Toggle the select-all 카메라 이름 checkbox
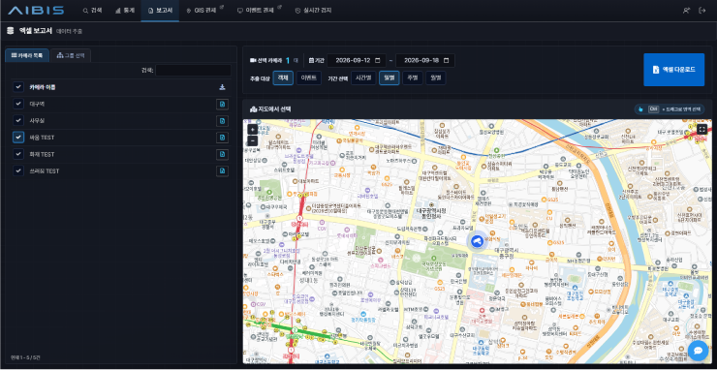 (x=18, y=87)
